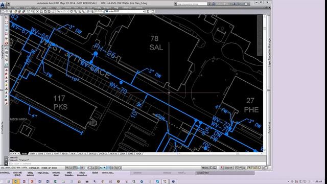Switch to the 30X42 layout tab
The height and width of the screenshot is (184, 327).
(x=130, y=153)
